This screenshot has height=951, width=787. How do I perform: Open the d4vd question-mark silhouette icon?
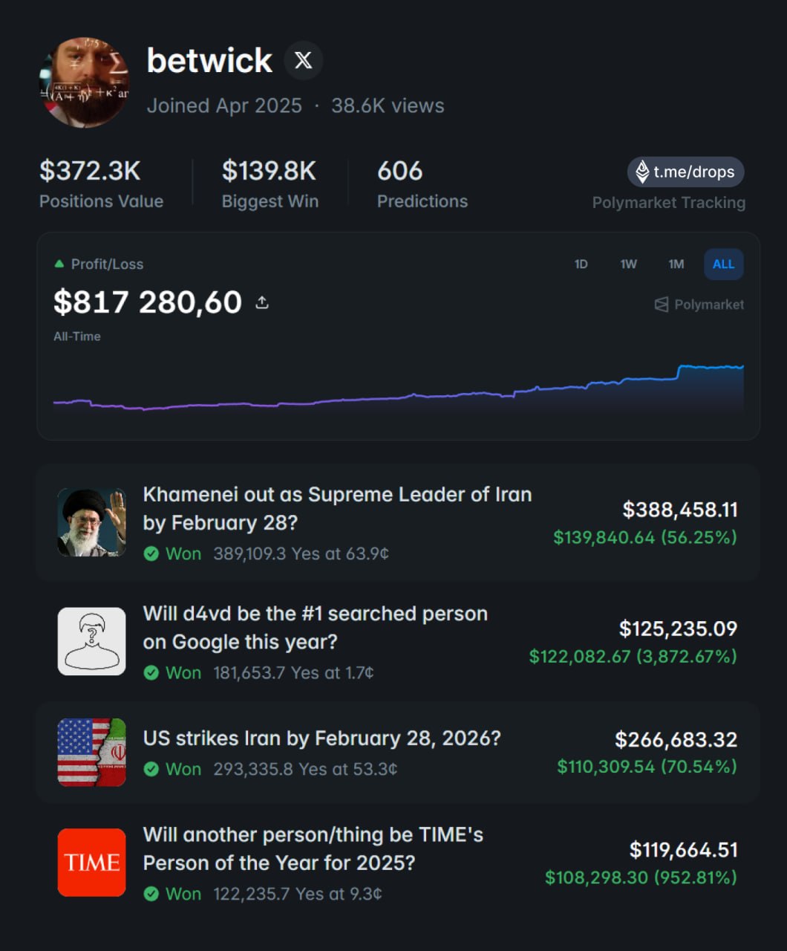pos(91,641)
